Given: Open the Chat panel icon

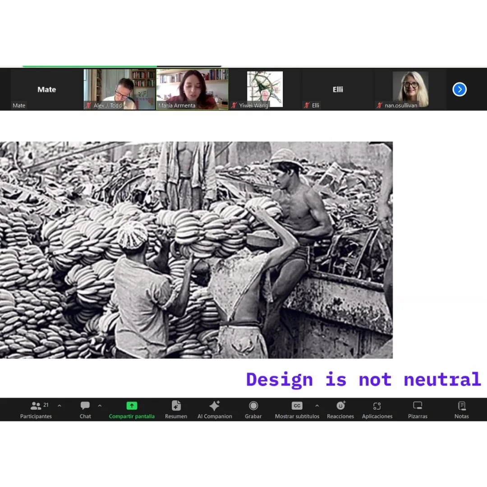Looking at the screenshot, I should point(85,405).
